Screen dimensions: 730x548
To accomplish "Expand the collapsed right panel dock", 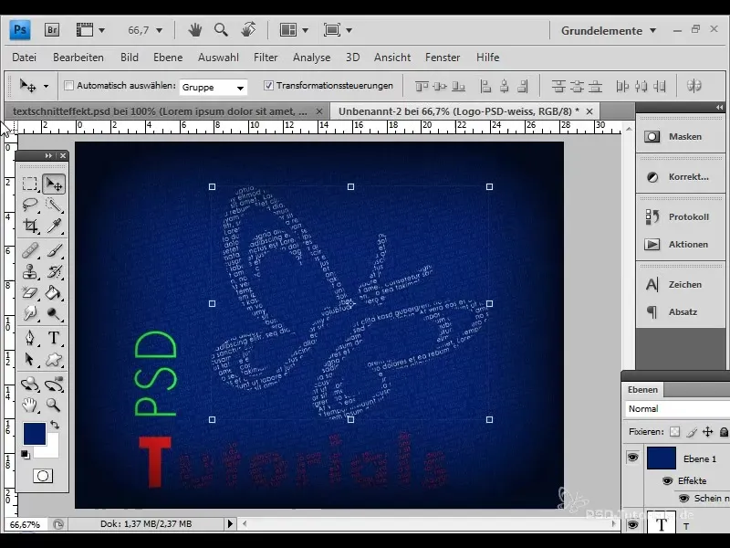I will coord(719,107).
